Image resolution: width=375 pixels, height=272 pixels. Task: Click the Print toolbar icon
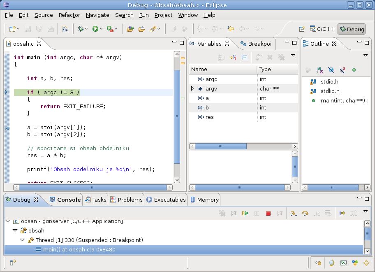point(51,29)
